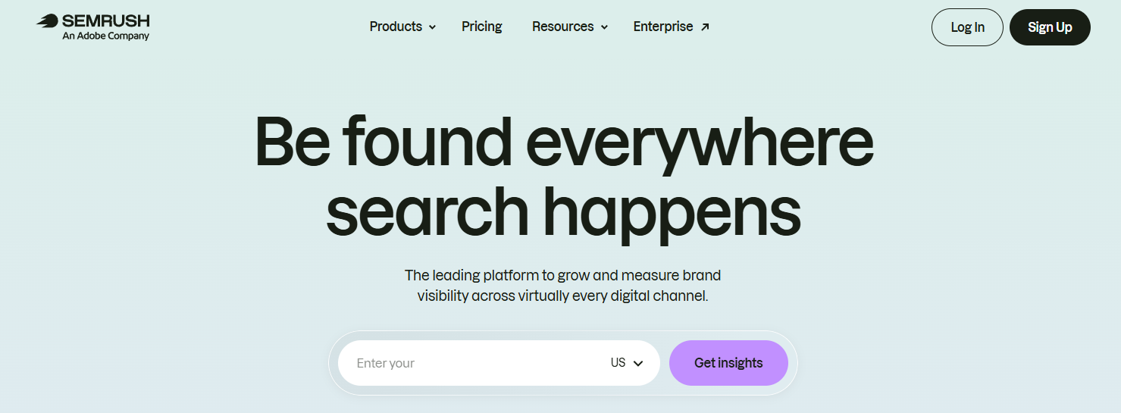
Task: Expand the chevron beside Resources
Action: [604, 27]
